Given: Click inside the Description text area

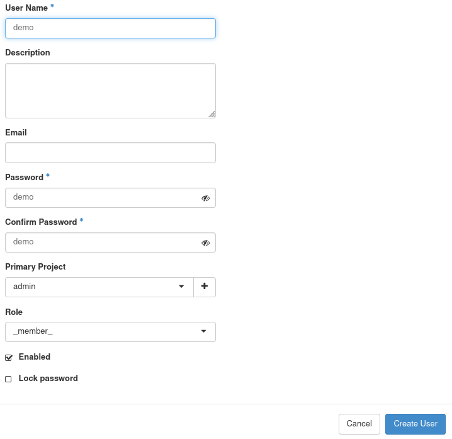Looking at the screenshot, I should [110, 90].
